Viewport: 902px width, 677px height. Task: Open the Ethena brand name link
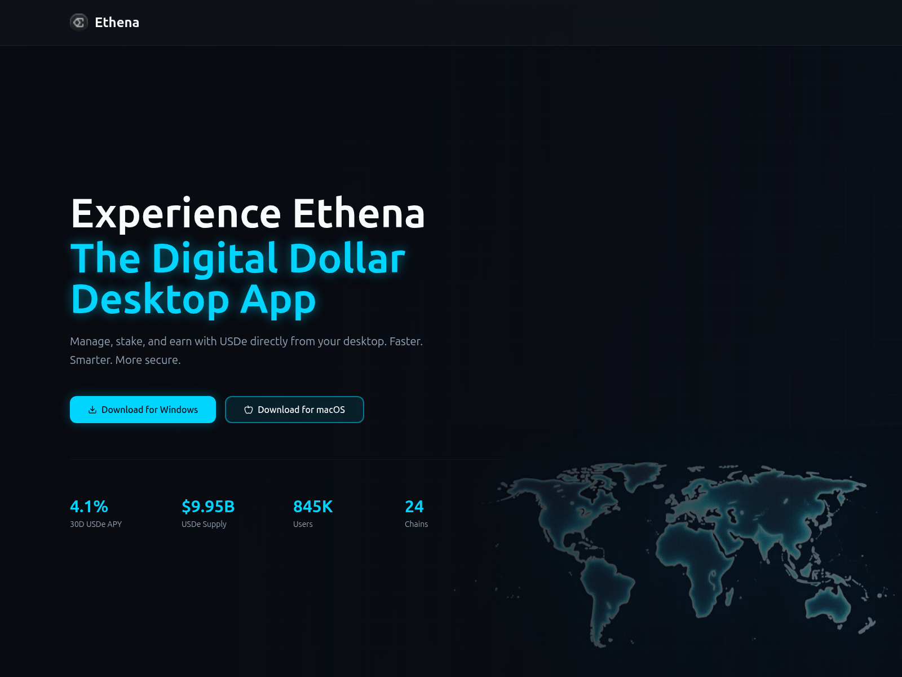point(117,23)
